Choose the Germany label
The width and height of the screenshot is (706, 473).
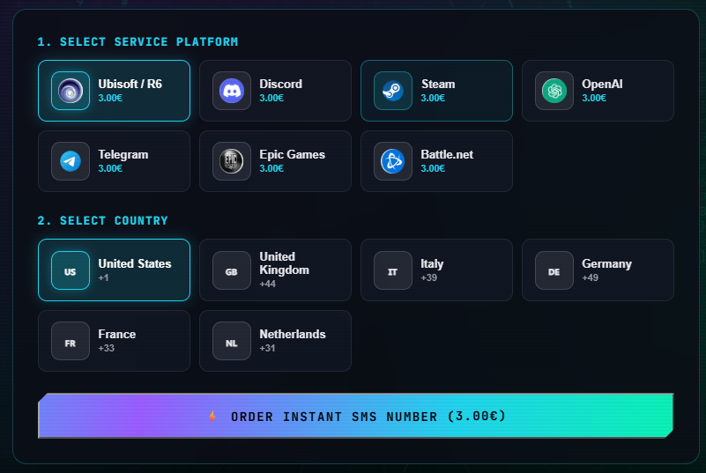(606, 264)
